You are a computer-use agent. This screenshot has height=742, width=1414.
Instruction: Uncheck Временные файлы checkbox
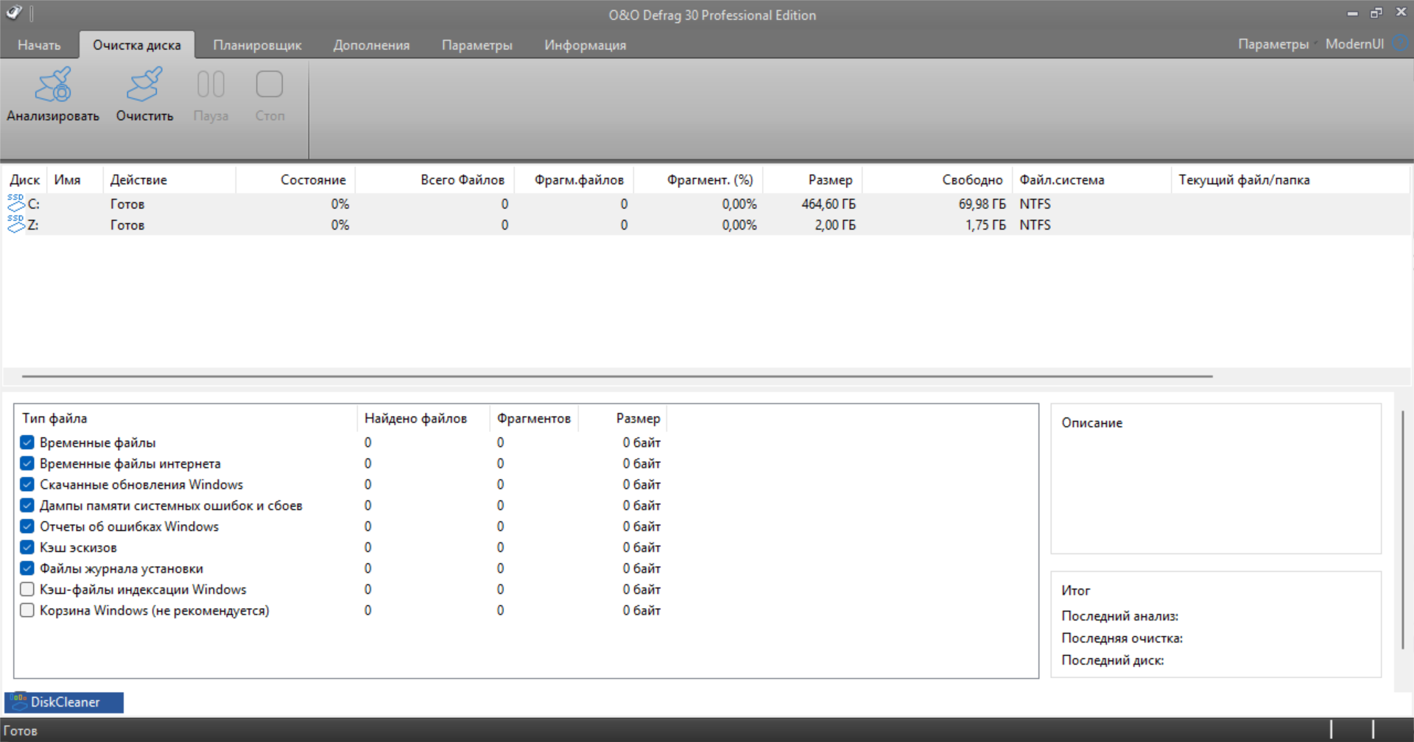point(27,442)
